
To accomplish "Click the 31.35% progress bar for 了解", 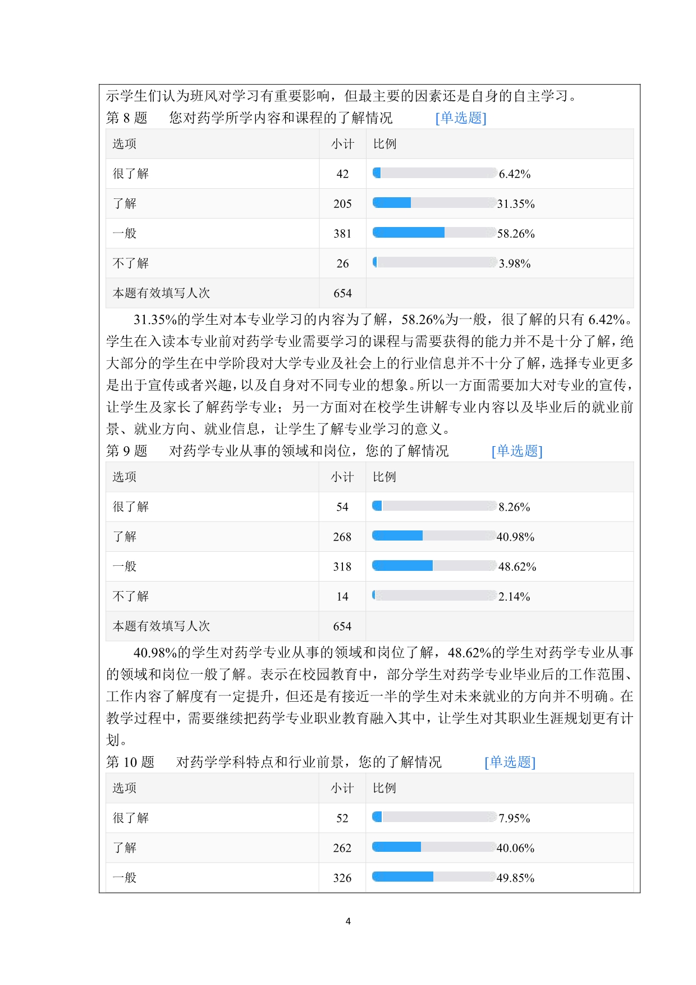I will pos(434,203).
